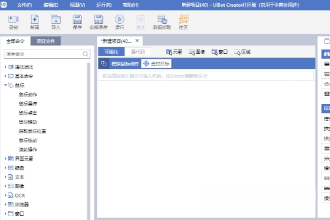Open the 帮助(H) menu
Viewport: 330px width, 220px height.
130,5
